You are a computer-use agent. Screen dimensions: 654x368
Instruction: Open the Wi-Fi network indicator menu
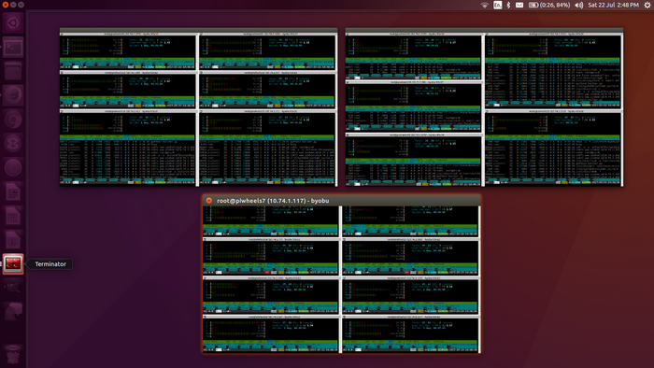tap(484, 5)
